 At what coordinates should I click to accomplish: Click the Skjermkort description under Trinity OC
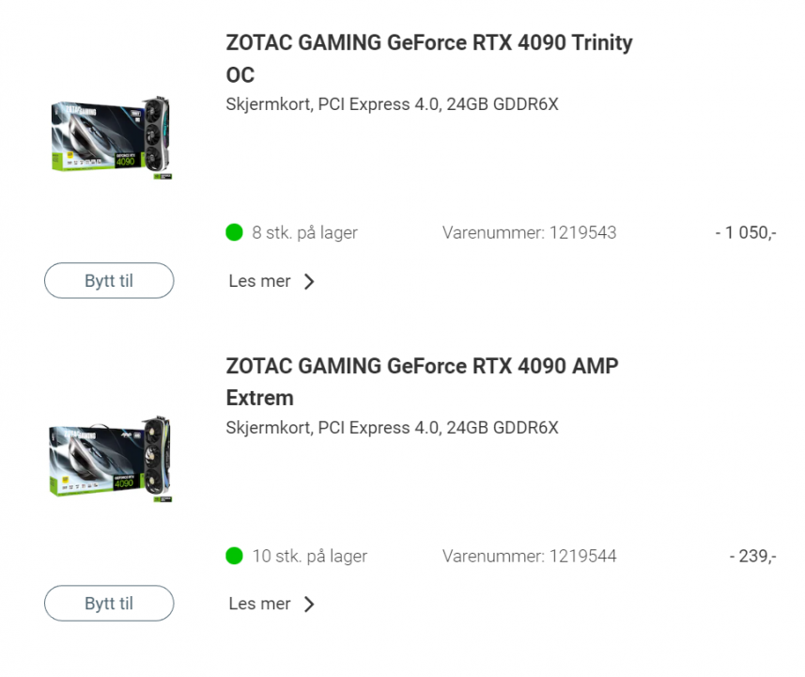(392, 104)
